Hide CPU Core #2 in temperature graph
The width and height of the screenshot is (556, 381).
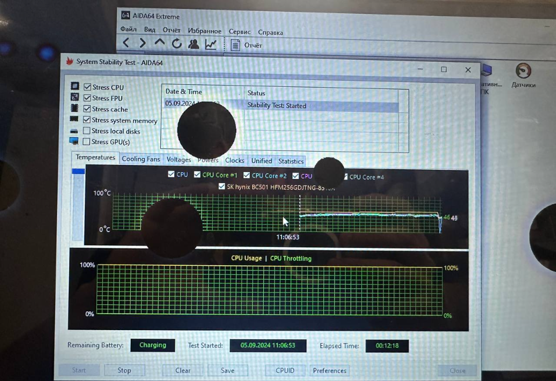click(x=247, y=175)
